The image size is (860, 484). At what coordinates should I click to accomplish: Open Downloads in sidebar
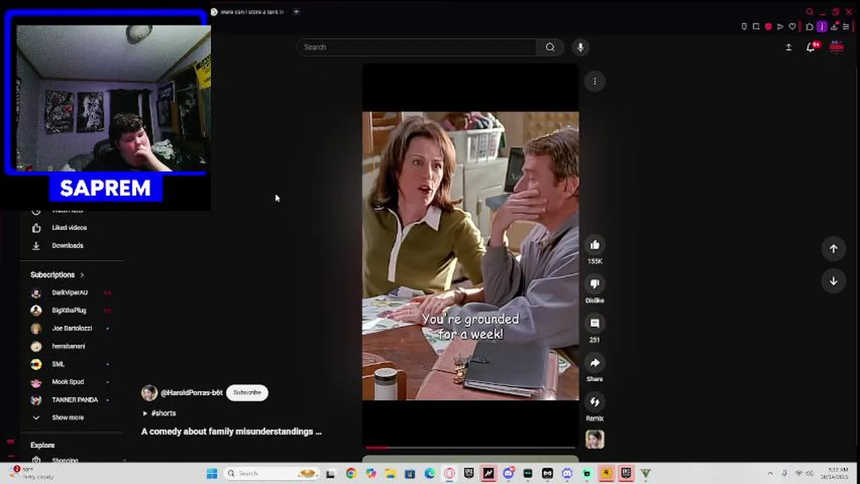(68, 246)
